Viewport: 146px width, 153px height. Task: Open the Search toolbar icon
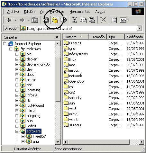(46, 20)
